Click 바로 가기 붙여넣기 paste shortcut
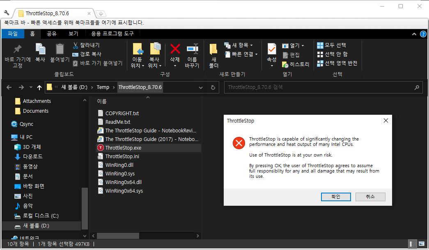 97,63
